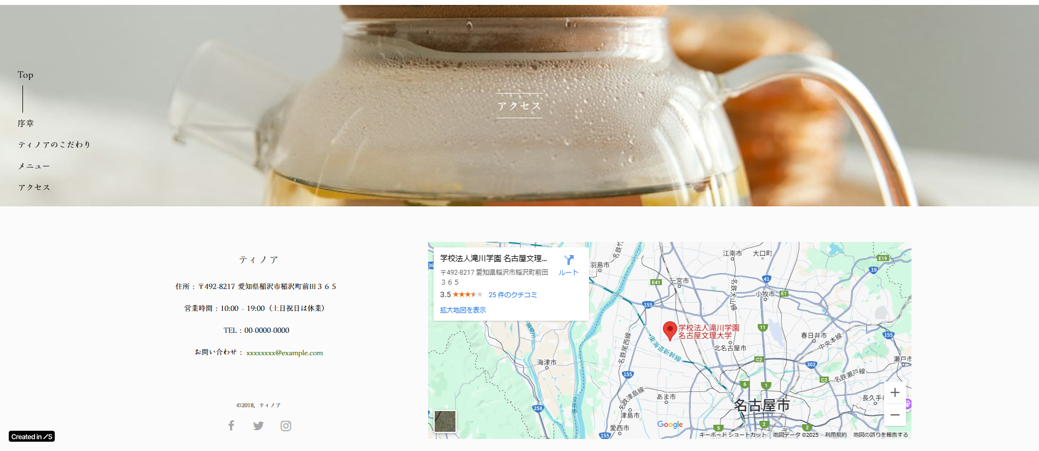Open ティノアのこだわり menu item
This screenshot has height=451, width=1039.
coord(54,144)
